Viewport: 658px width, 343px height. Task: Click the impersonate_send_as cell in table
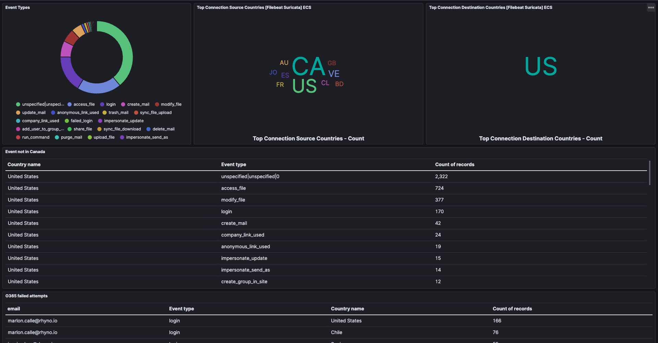pos(245,270)
